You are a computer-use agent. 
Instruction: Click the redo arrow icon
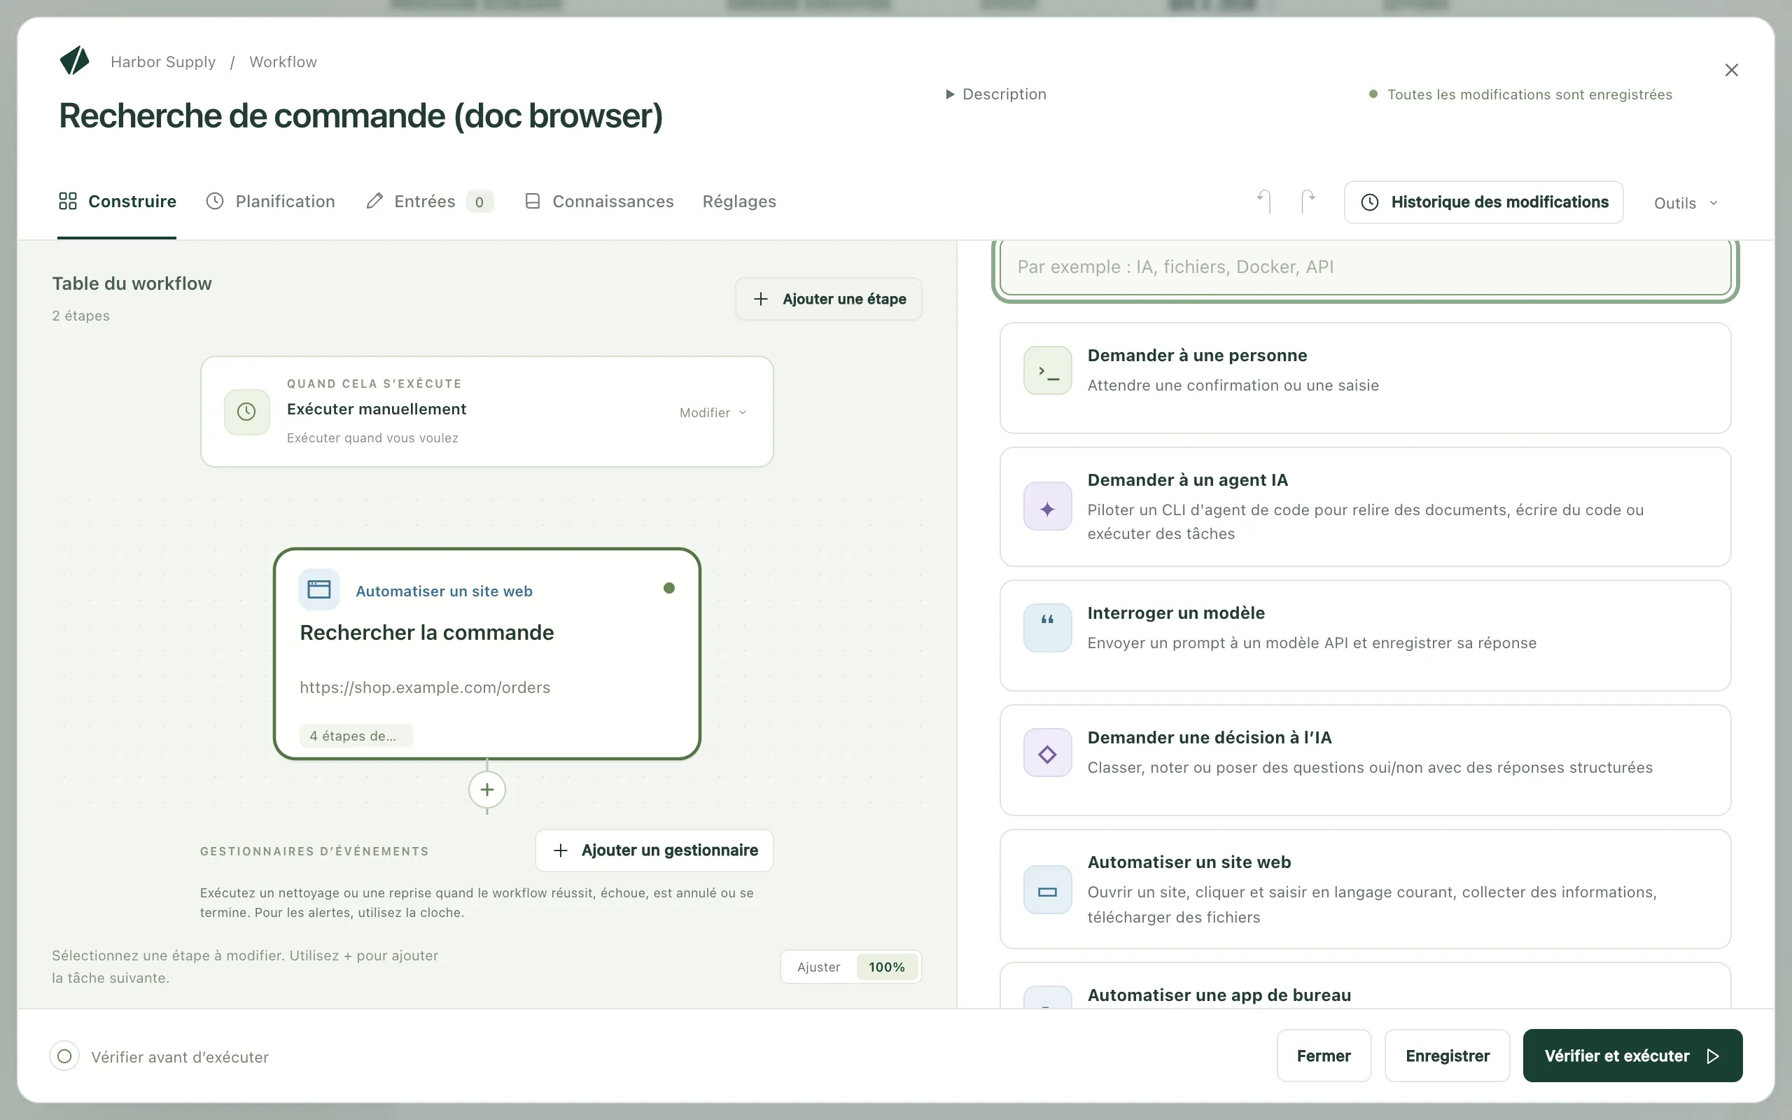pyautogui.click(x=1308, y=202)
